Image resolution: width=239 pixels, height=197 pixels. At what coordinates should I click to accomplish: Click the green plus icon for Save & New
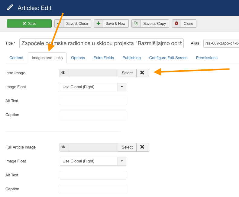(x=99, y=24)
